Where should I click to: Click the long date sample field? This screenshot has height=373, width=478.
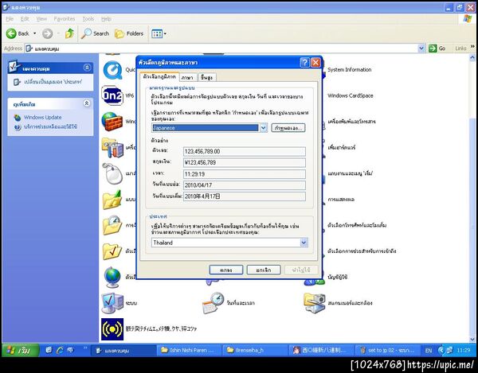point(245,196)
